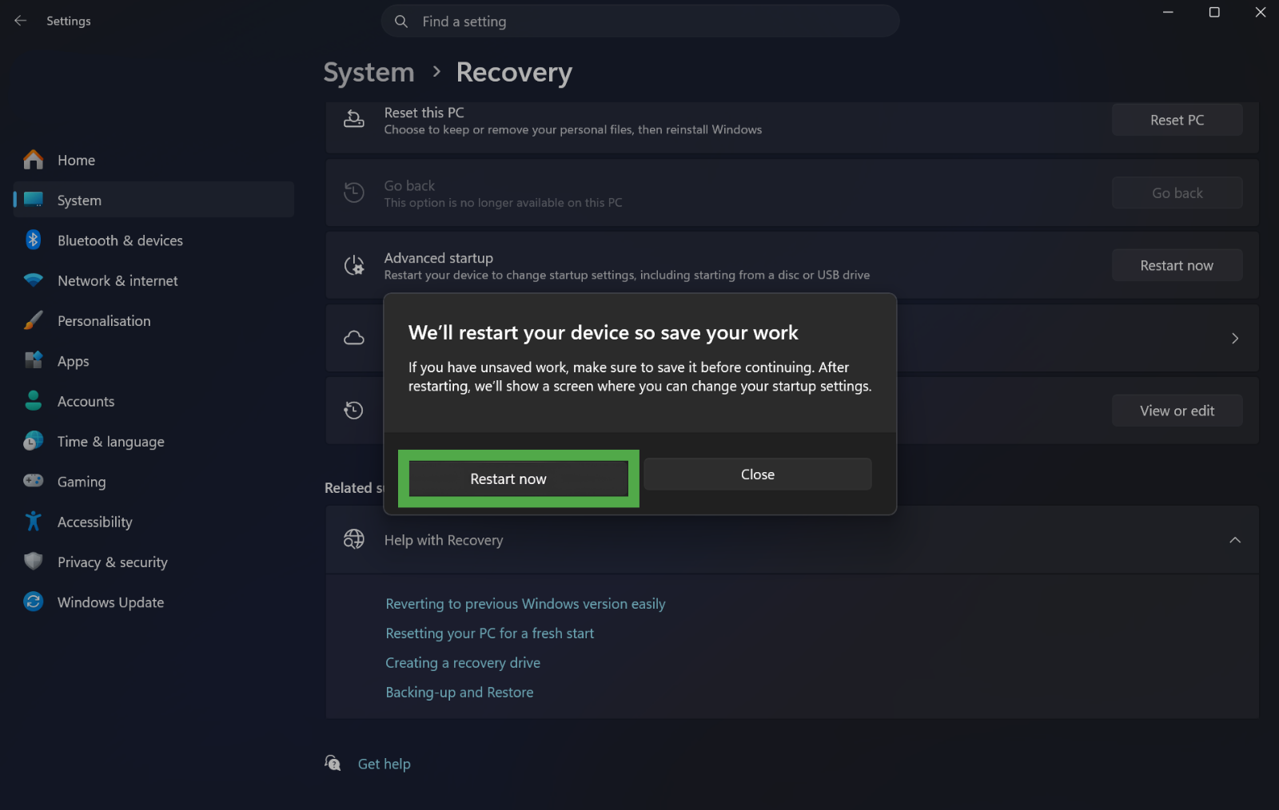Image resolution: width=1279 pixels, height=810 pixels.
Task: Click the Home house icon
Action: click(x=34, y=160)
